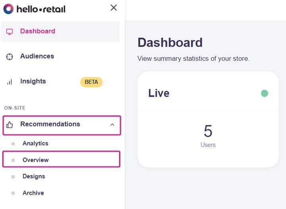
Task: Click the bullet icon beside Archive
Action: (13, 194)
